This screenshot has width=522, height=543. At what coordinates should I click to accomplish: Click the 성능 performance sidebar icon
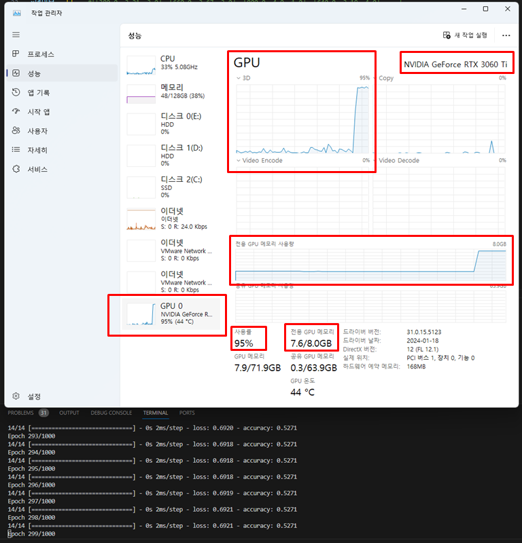pos(16,73)
